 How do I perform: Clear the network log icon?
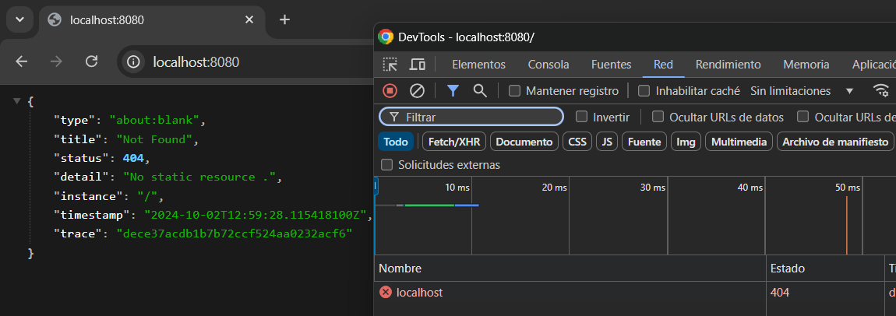point(417,91)
